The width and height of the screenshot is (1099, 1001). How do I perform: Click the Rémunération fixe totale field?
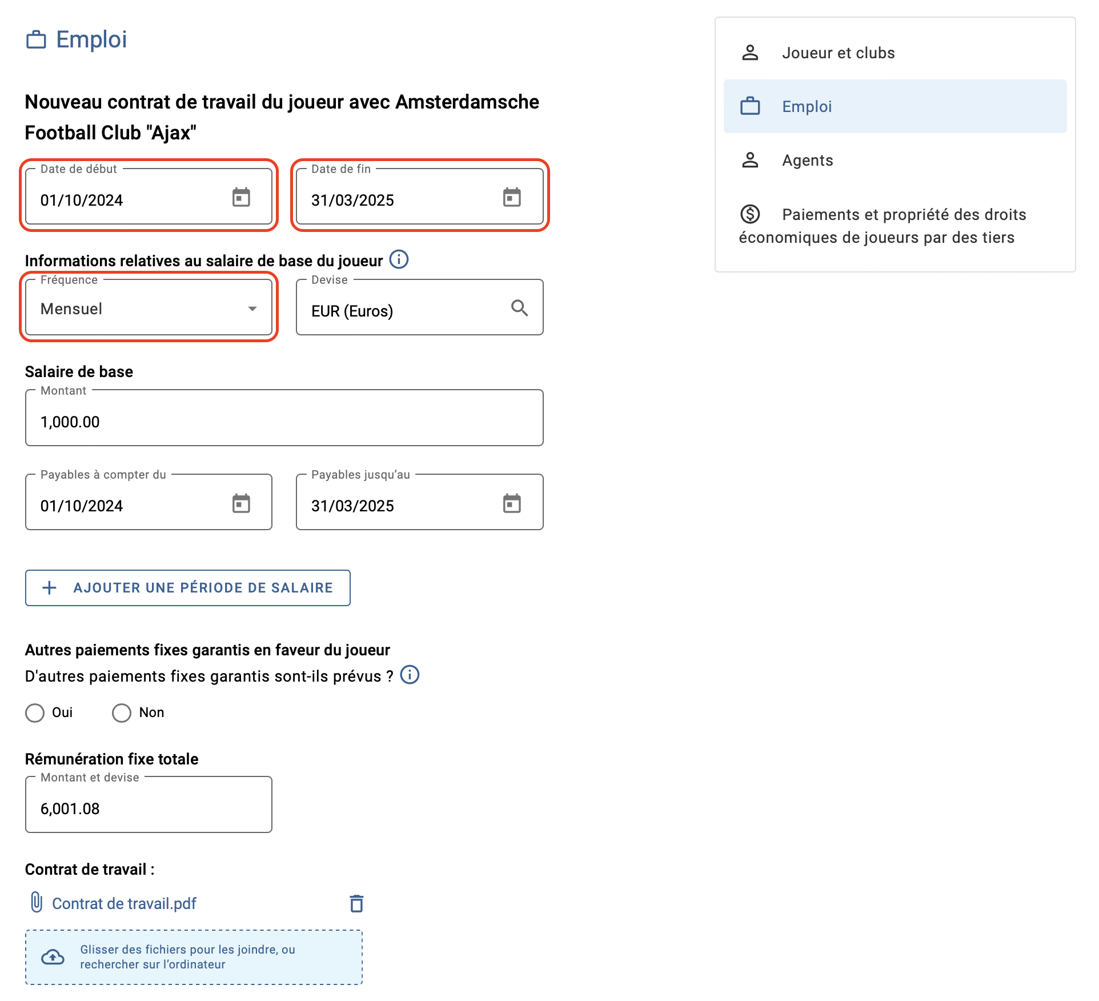(x=149, y=805)
